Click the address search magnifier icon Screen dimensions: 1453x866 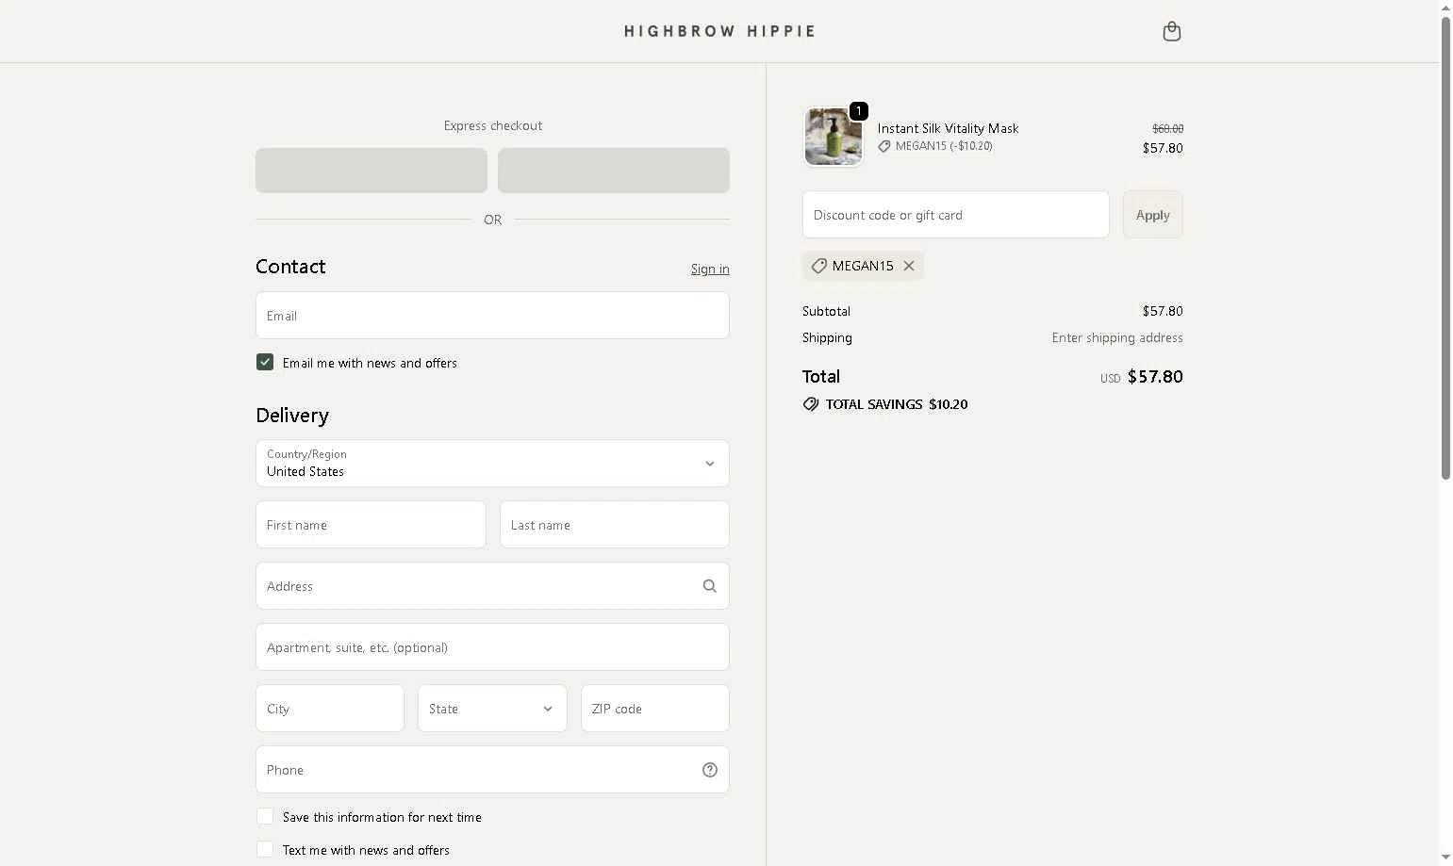(x=710, y=586)
